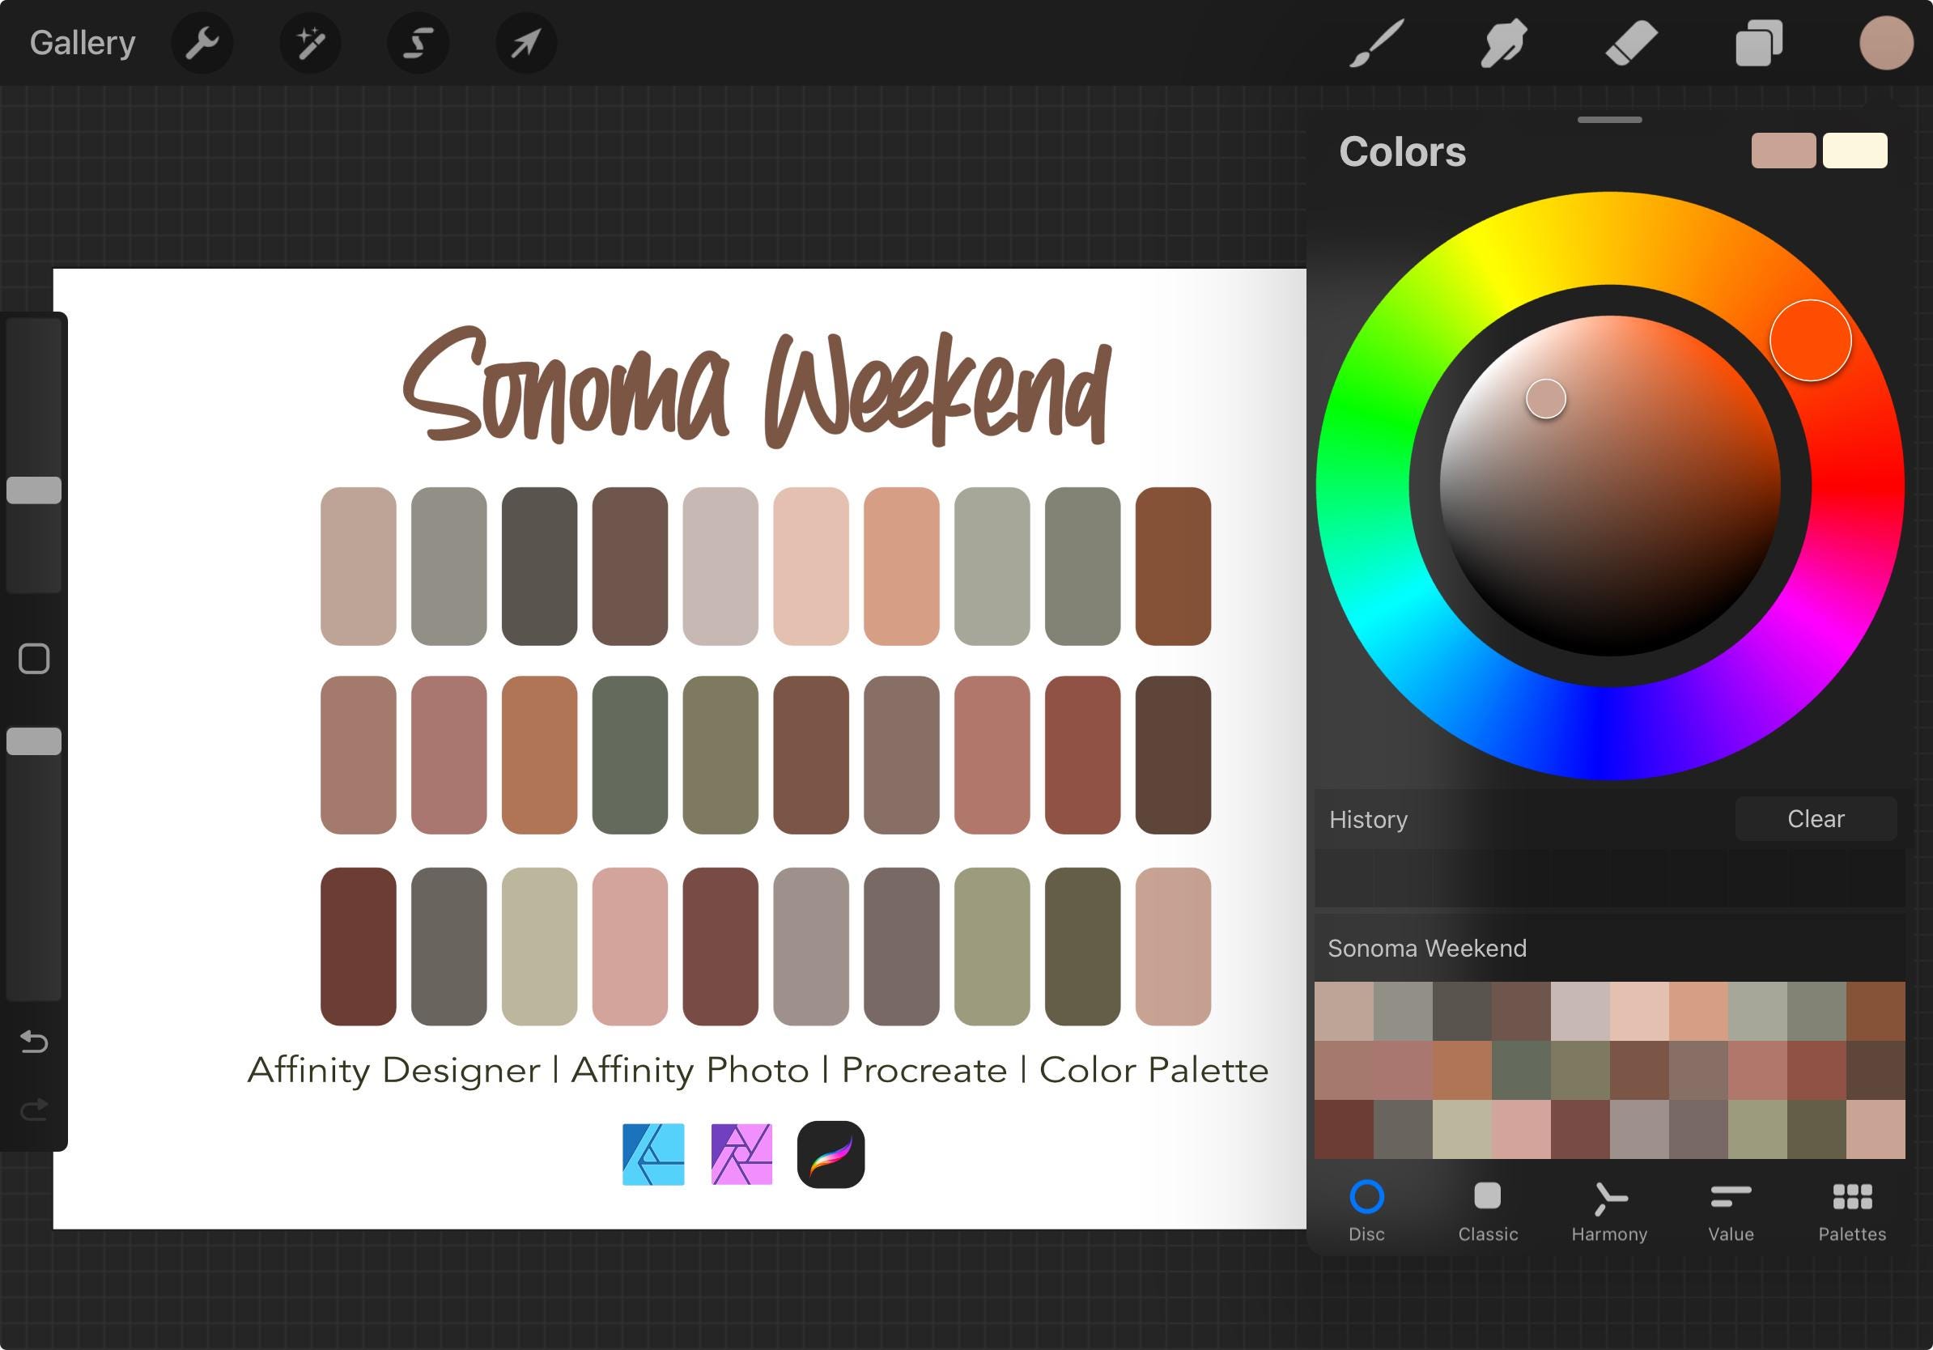Click the beige canvas swatch, third in bottom row
The height and width of the screenshot is (1350, 1933).
click(x=539, y=946)
